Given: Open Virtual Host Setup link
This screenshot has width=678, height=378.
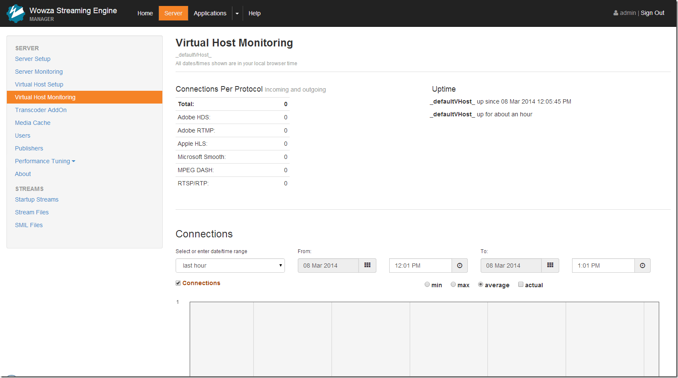Looking at the screenshot, I should pos(39,84).
